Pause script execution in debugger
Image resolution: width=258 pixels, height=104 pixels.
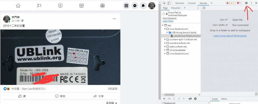[x=164, y=99]
